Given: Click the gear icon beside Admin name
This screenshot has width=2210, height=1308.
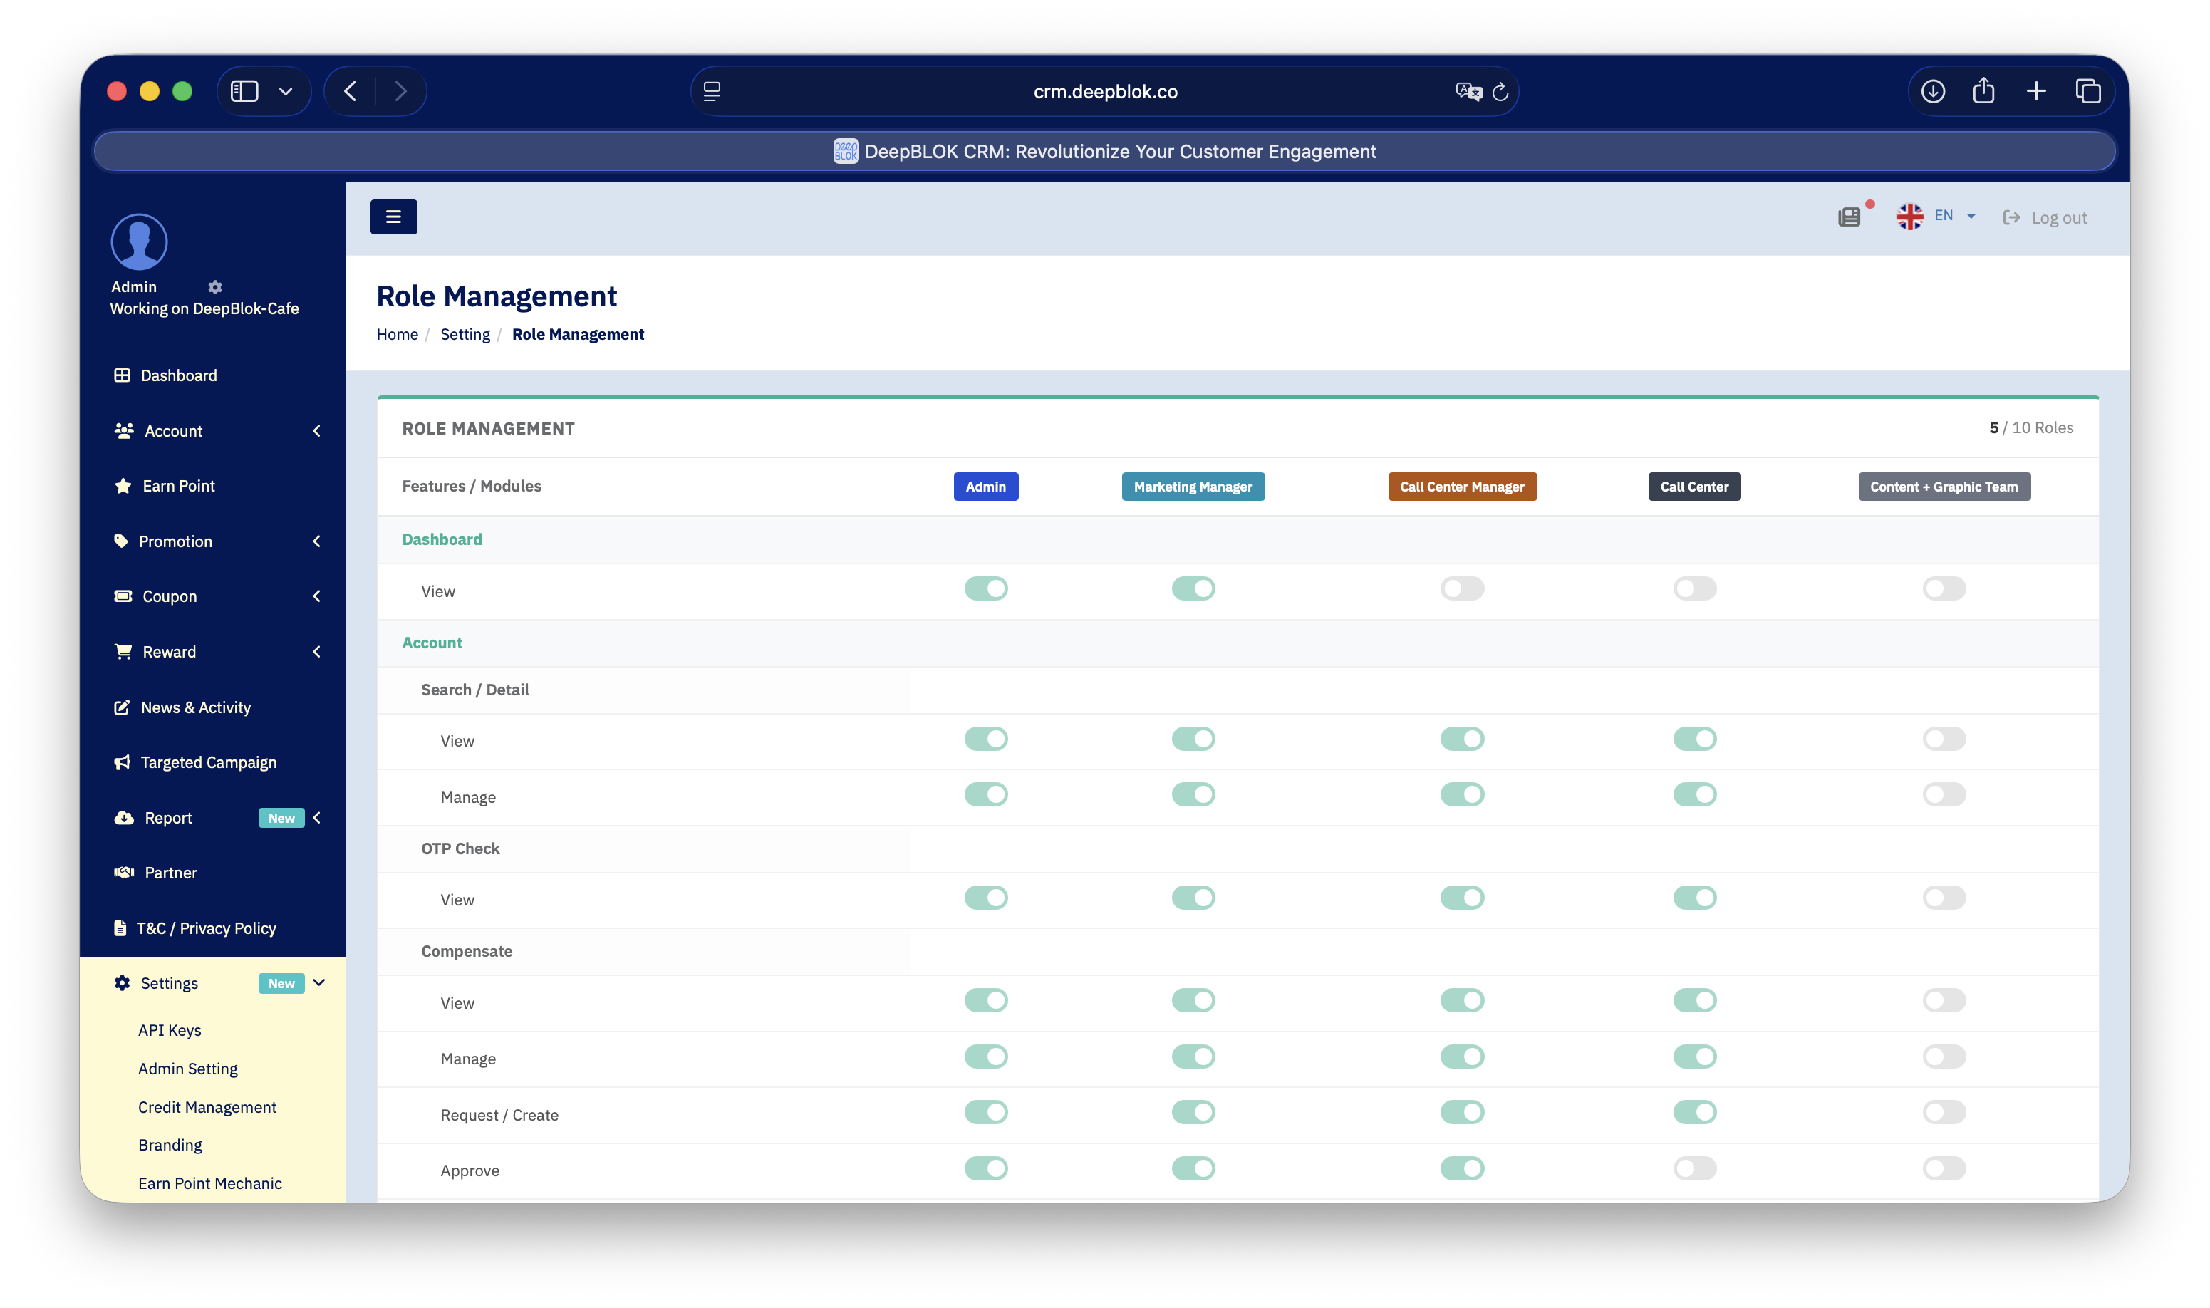Looking at the screenshot, I should coord(215,287).
